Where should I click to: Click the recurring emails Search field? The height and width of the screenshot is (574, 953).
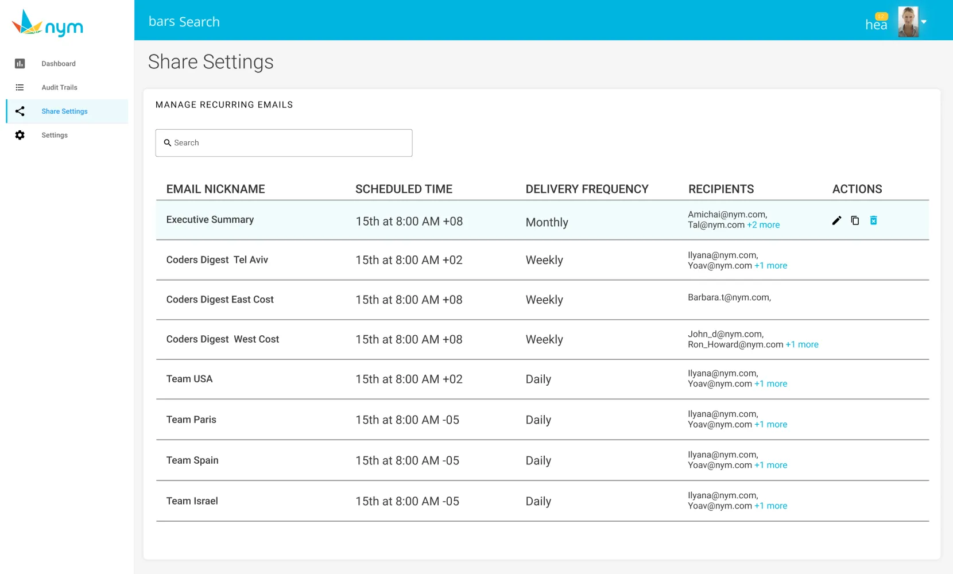click(284, 143)
